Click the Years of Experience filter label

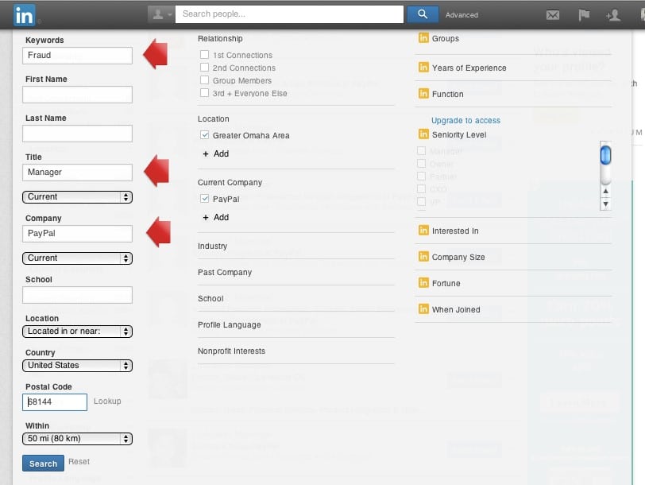click(x=469, y=68)
